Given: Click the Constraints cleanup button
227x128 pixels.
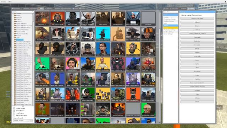Looking at the screenshot, I should pos(197,37).
